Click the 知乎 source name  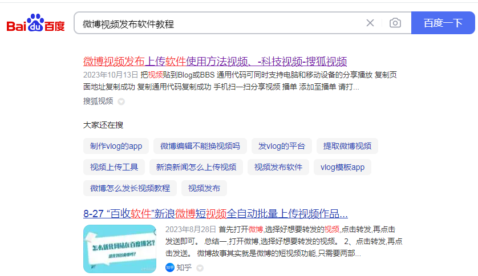pos(184,267)
